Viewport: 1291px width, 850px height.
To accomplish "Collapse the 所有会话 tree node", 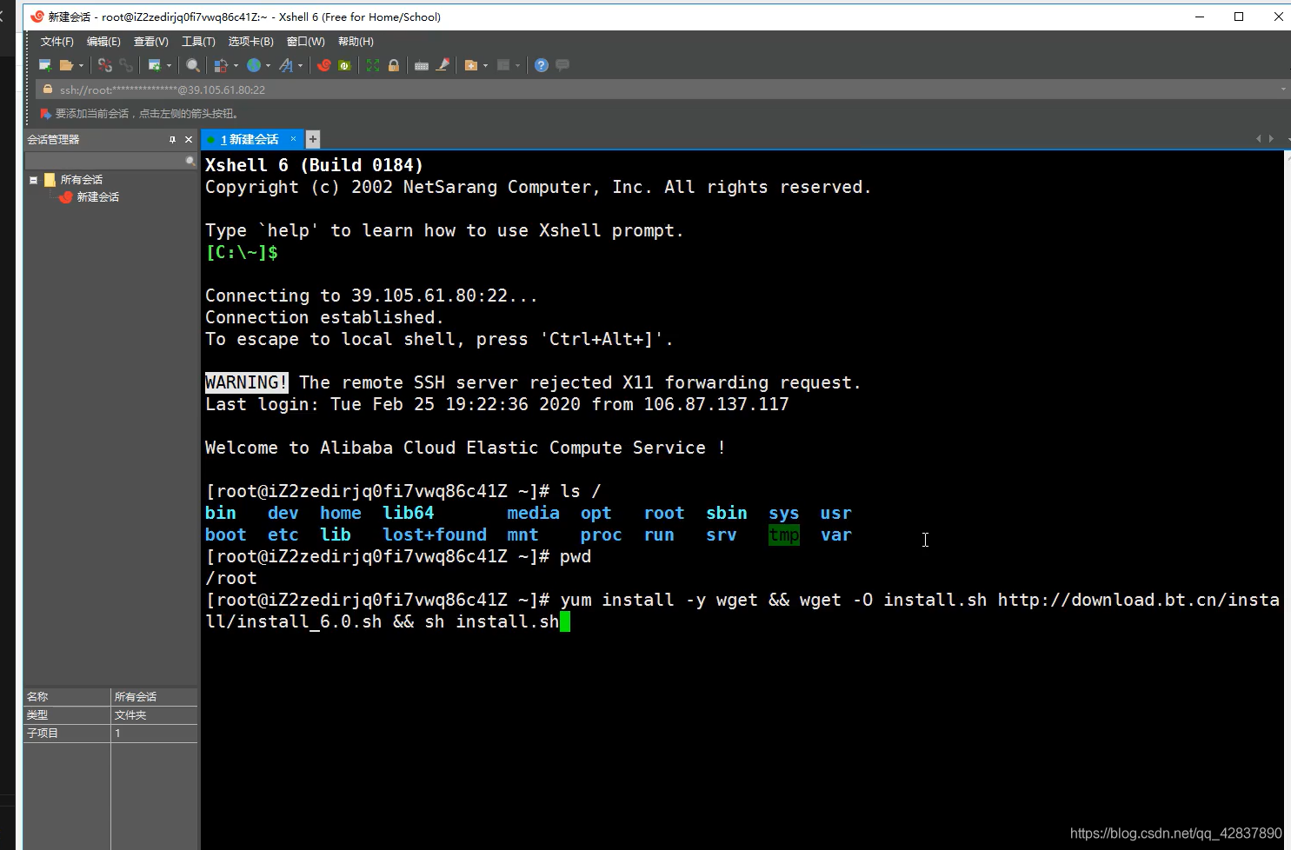I will coord(33,180).
